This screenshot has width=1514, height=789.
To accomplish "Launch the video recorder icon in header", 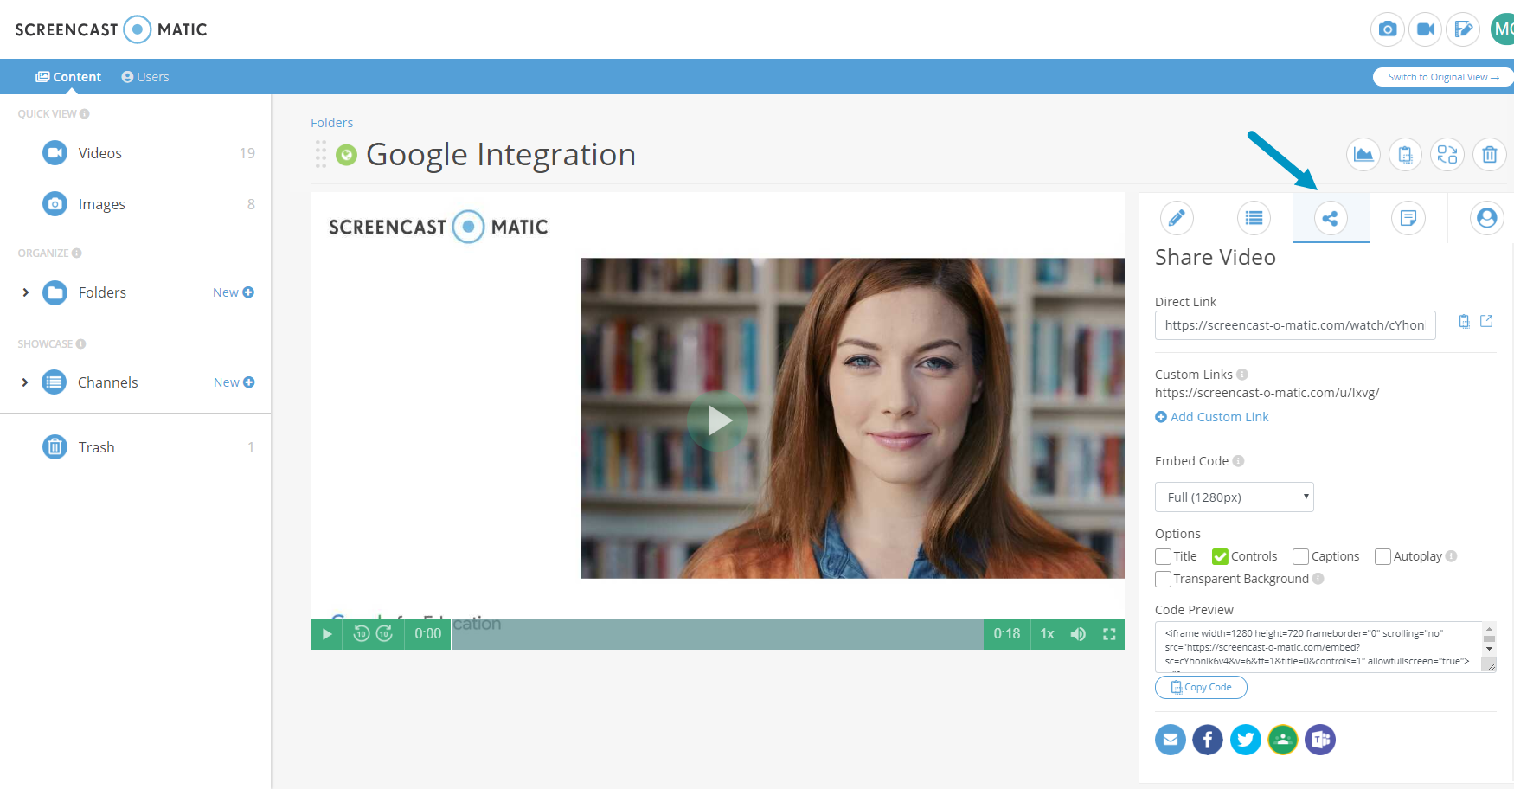I will [1426, 29].
